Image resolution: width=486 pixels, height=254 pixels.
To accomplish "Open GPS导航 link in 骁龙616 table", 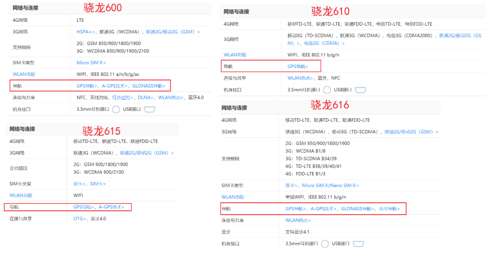I will coord(295,209).
